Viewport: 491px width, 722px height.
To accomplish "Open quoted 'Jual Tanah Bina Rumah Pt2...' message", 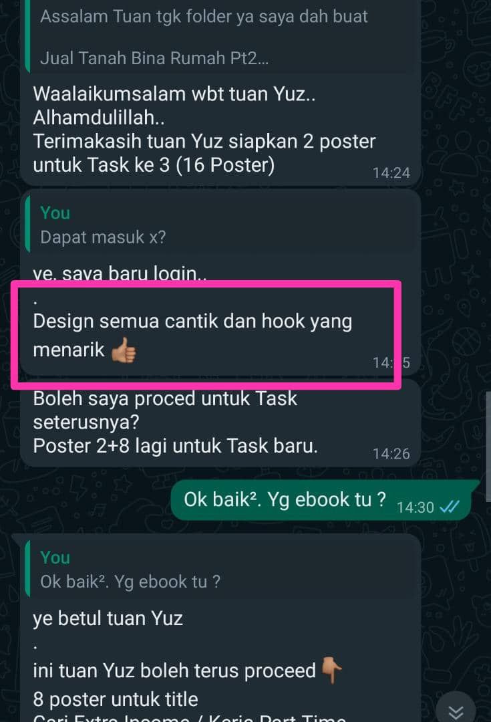I will pos(222,37).
